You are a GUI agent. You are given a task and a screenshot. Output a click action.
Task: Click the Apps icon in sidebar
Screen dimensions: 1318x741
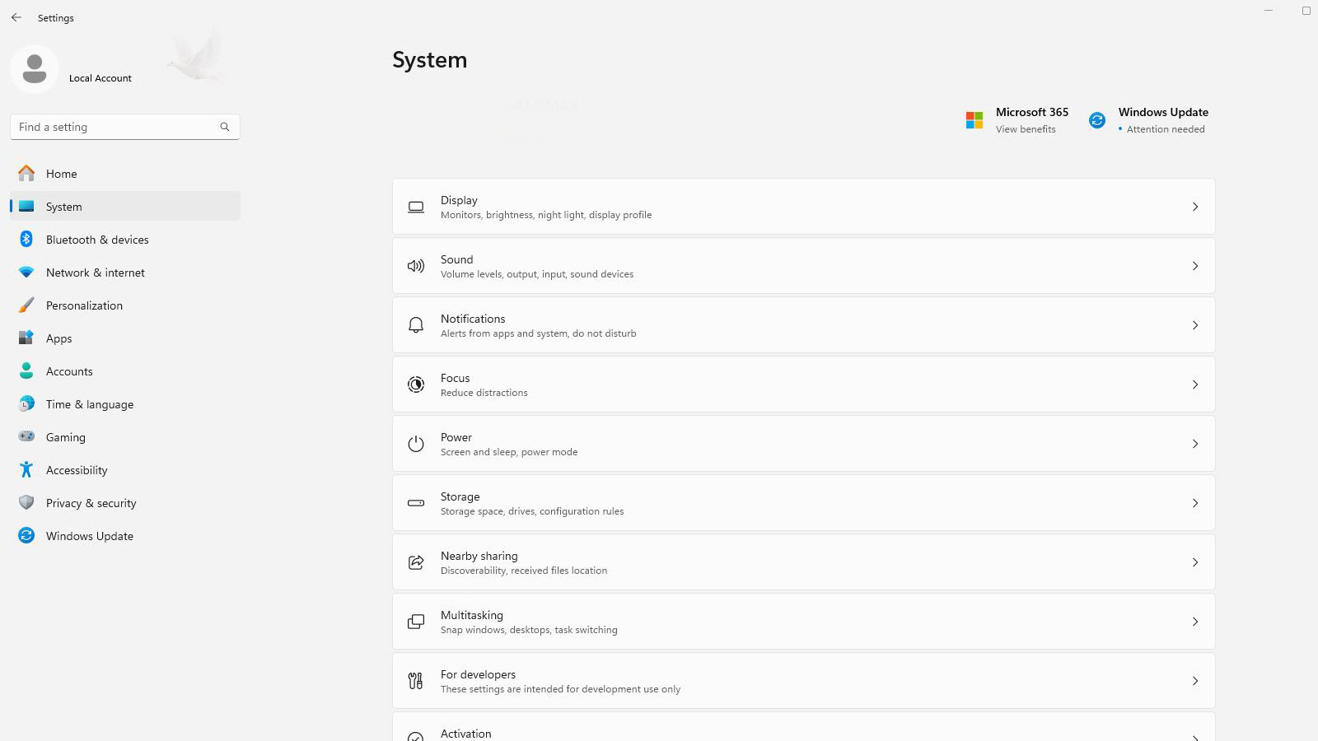(x=26, y=338)
